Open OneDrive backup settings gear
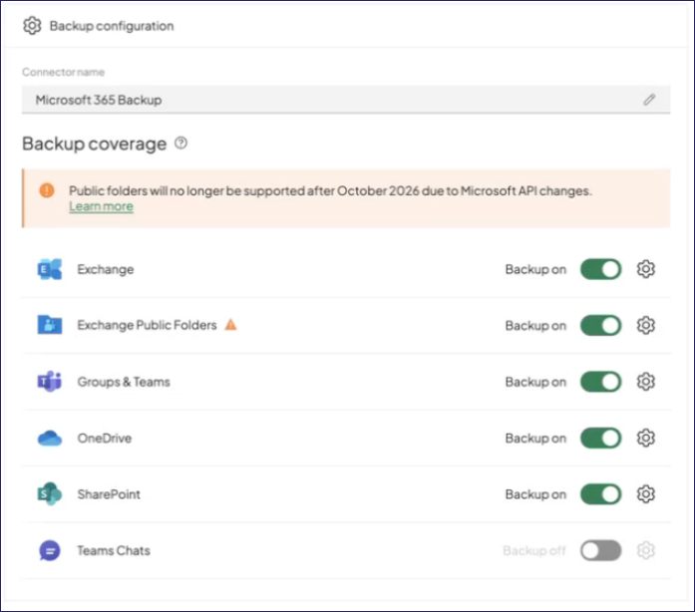This screenshot has height=612, width=695. click(646, 438)
